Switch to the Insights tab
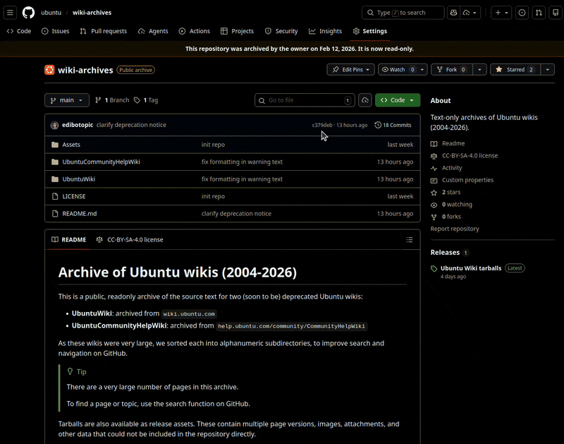This screenshot has height=444, width=564. tap(325, 31)
